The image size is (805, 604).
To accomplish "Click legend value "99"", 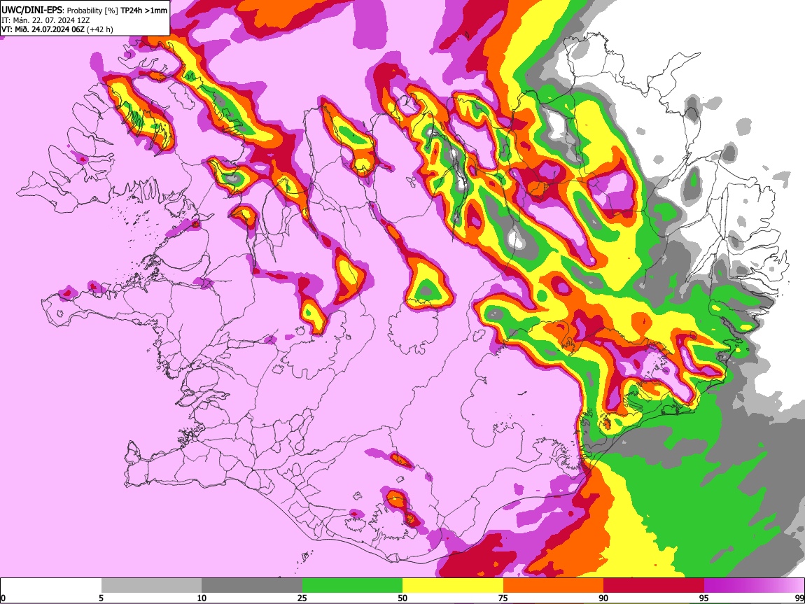I will pos(799,598).
